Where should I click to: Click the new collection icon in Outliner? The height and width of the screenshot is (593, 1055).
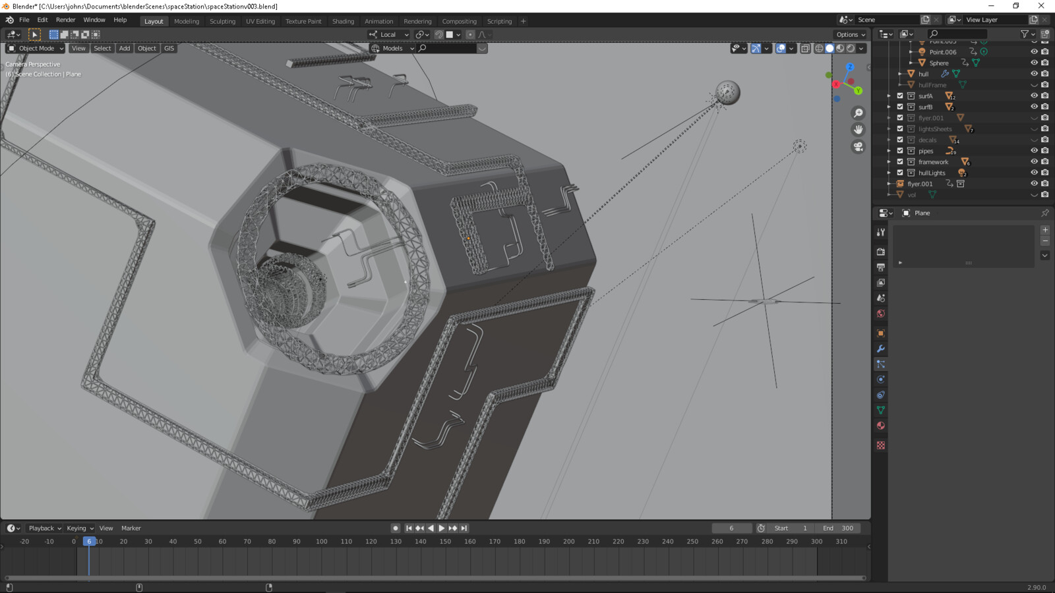[x=1044, y=34]
